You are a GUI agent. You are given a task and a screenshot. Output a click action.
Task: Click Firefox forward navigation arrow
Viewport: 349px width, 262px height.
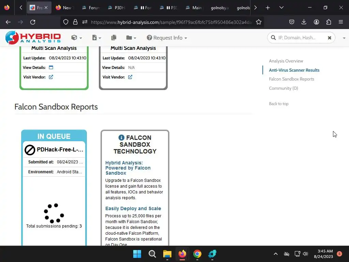(20, 22)
